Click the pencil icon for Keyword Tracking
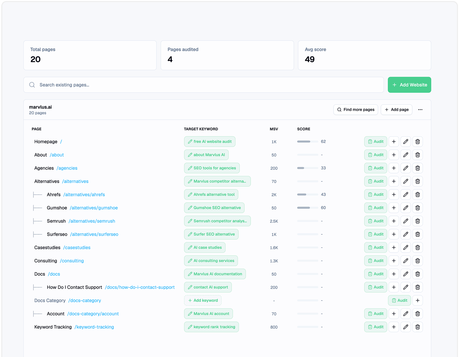The width and height of the screenshot is (459, 357). [406, 327]
